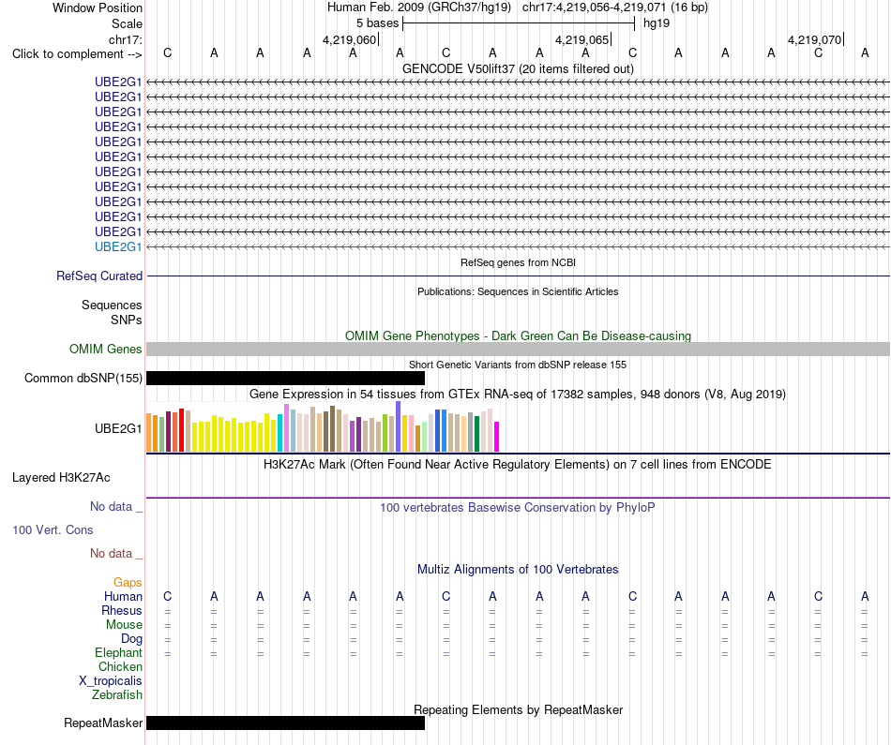The image size is (891, 745).
Task: Click the hg19 text beside the scale bar
Action: (657, 23)
